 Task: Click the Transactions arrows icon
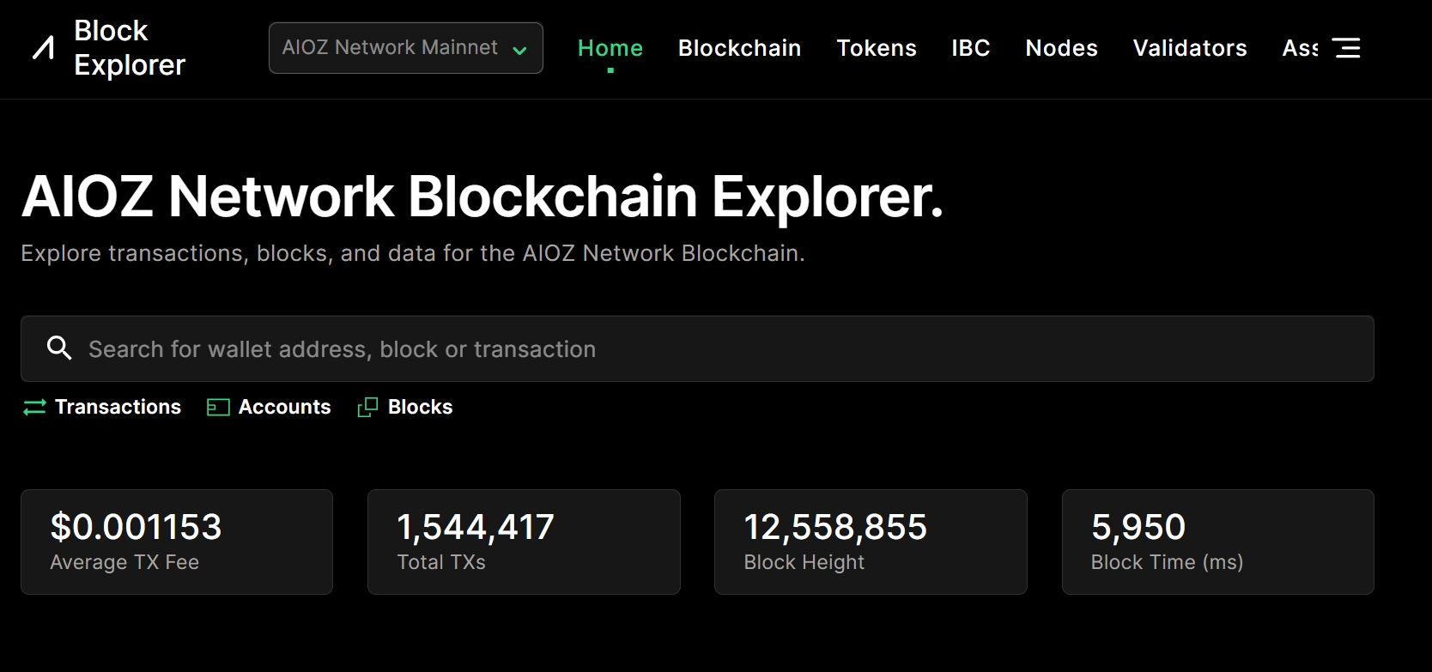[x=34, y=408]
